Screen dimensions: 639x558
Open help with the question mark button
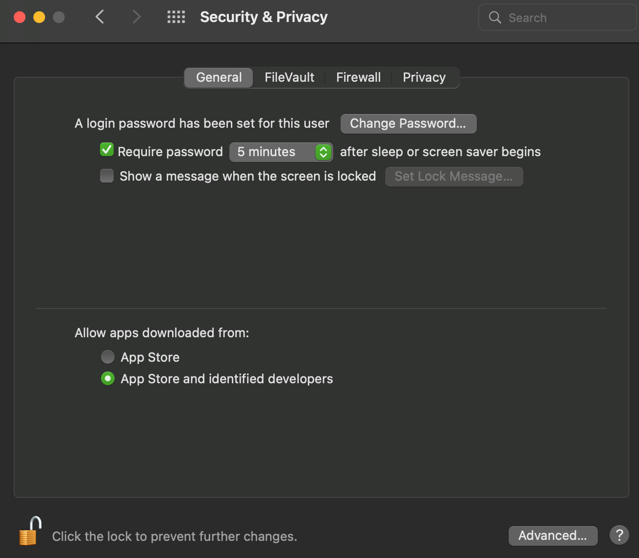(619, 535)
